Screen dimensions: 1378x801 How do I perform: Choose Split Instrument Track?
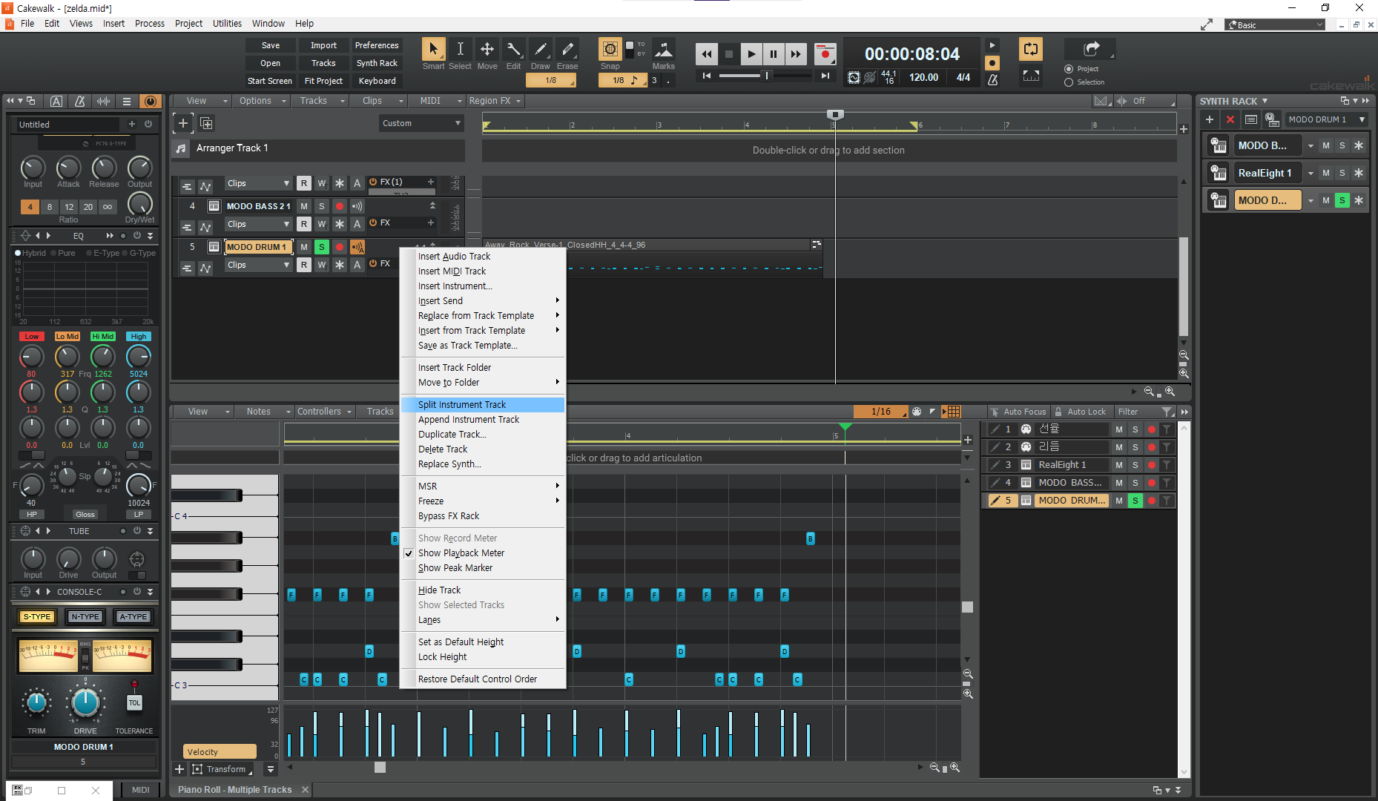pos(482,405)
